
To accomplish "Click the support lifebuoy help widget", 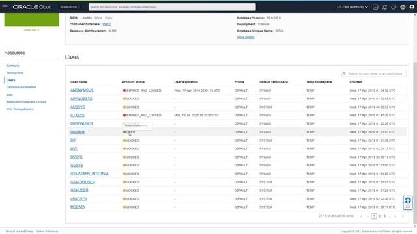I will pos(408,203).
